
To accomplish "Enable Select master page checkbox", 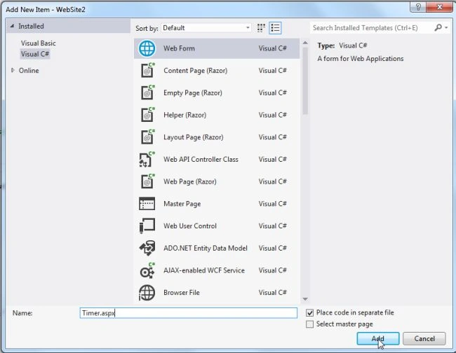I will click(309, 324).
